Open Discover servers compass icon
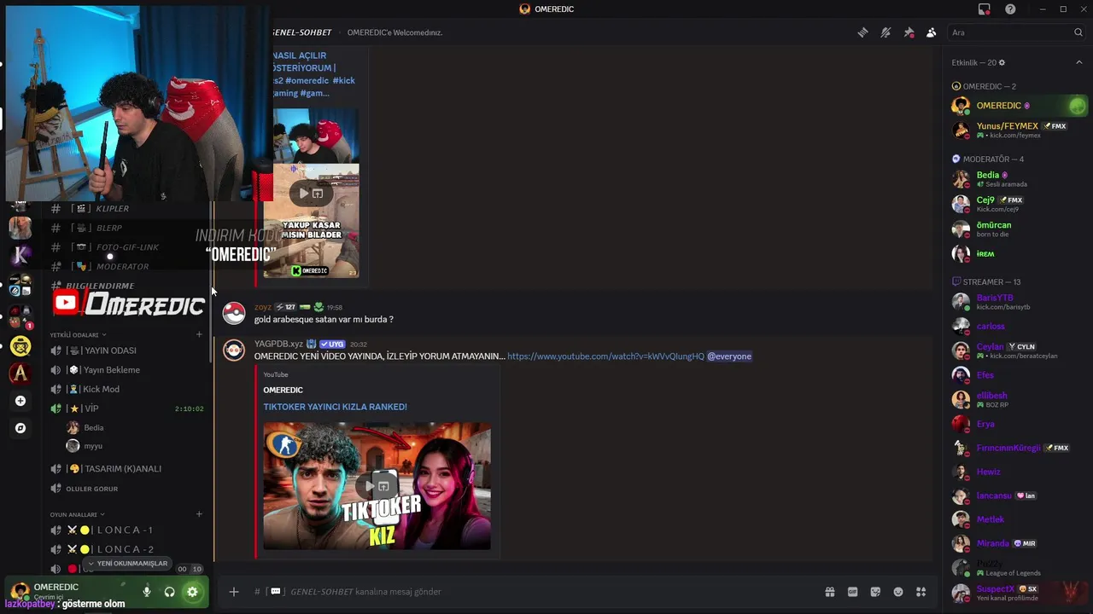The image size is (1093, 614). 20,428
